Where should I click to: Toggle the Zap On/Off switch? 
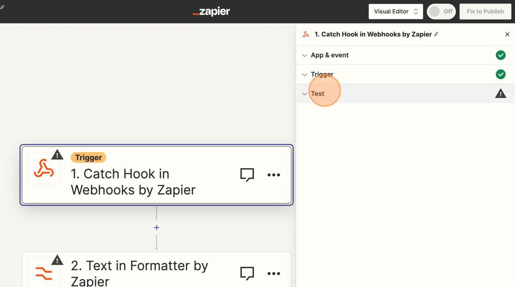pyautogui.click(x=441, y=11)
